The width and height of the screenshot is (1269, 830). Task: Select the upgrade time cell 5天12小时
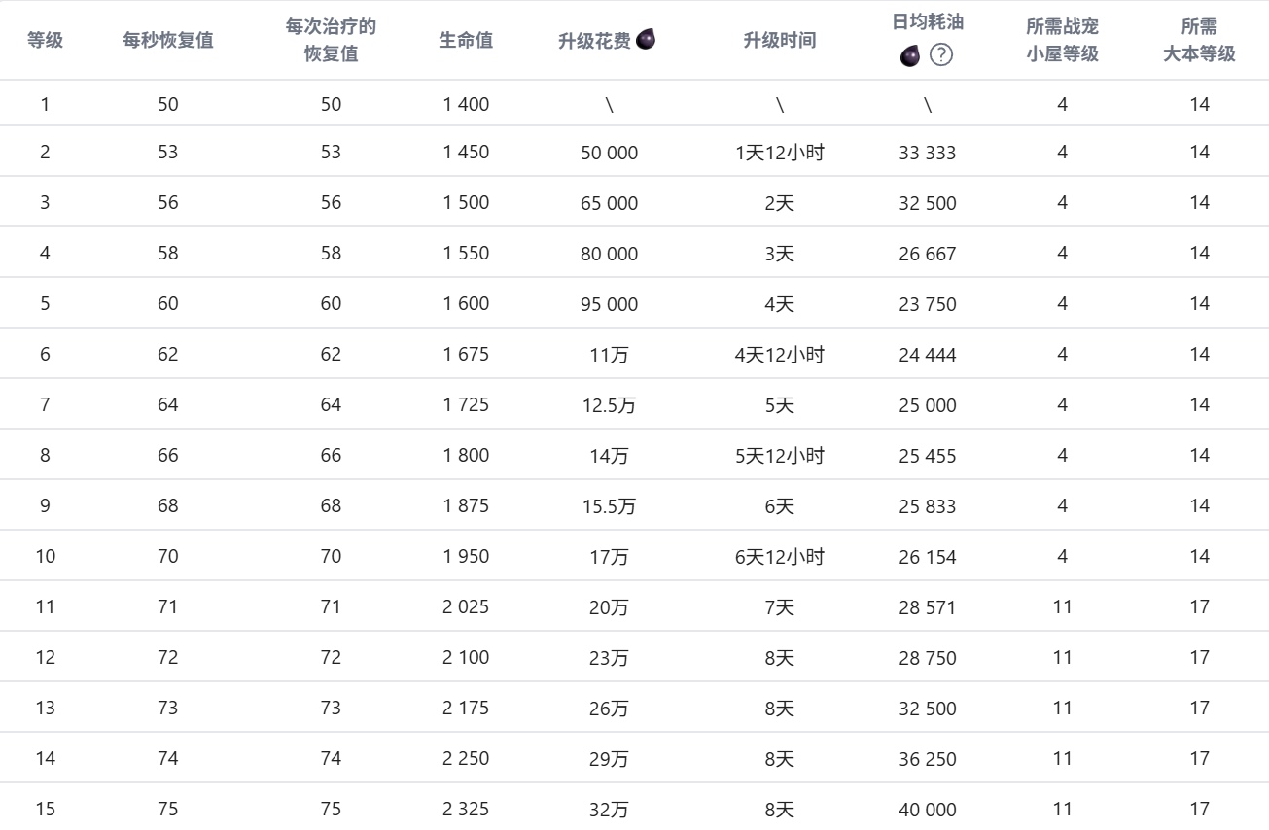click(779, 456)
